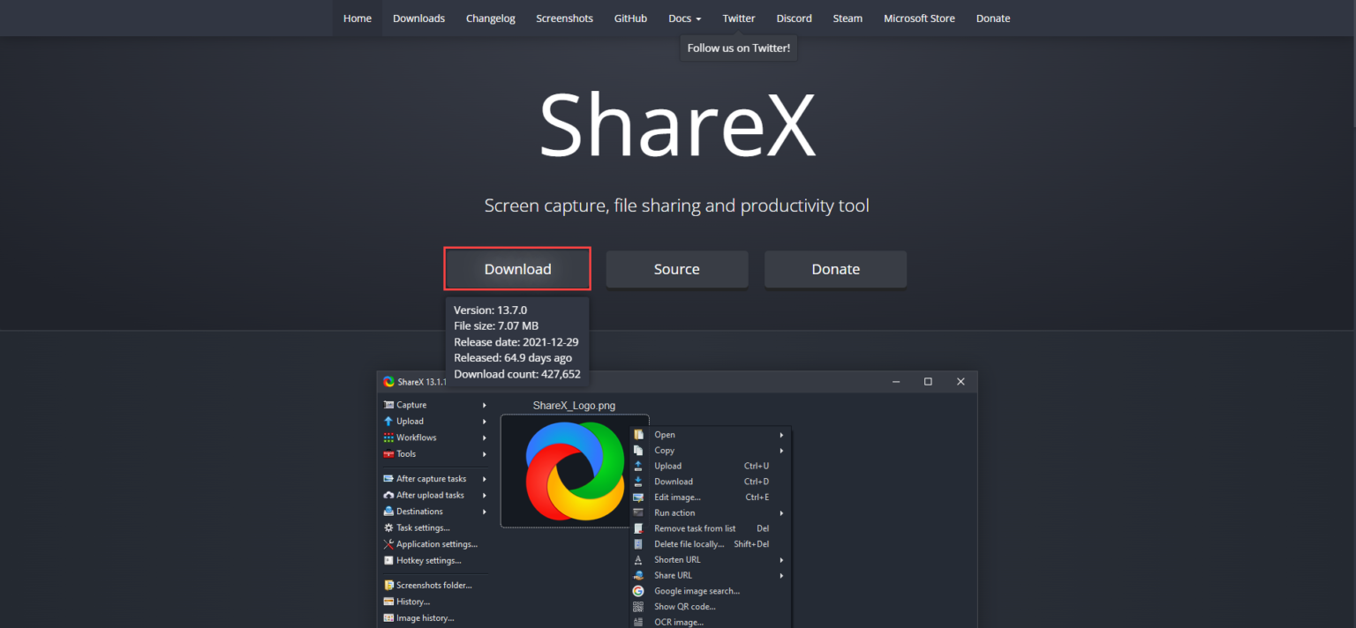Screen dimensions: 1356x628
Task: Select Remove task from list
Action: pyautogui.click(x=695, y=527)
